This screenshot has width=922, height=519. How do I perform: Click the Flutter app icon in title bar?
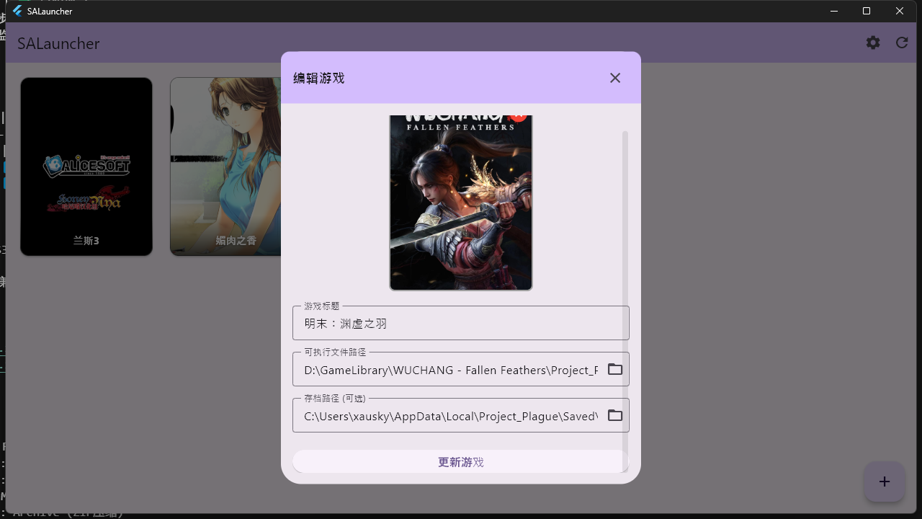(x=17, y=11)
